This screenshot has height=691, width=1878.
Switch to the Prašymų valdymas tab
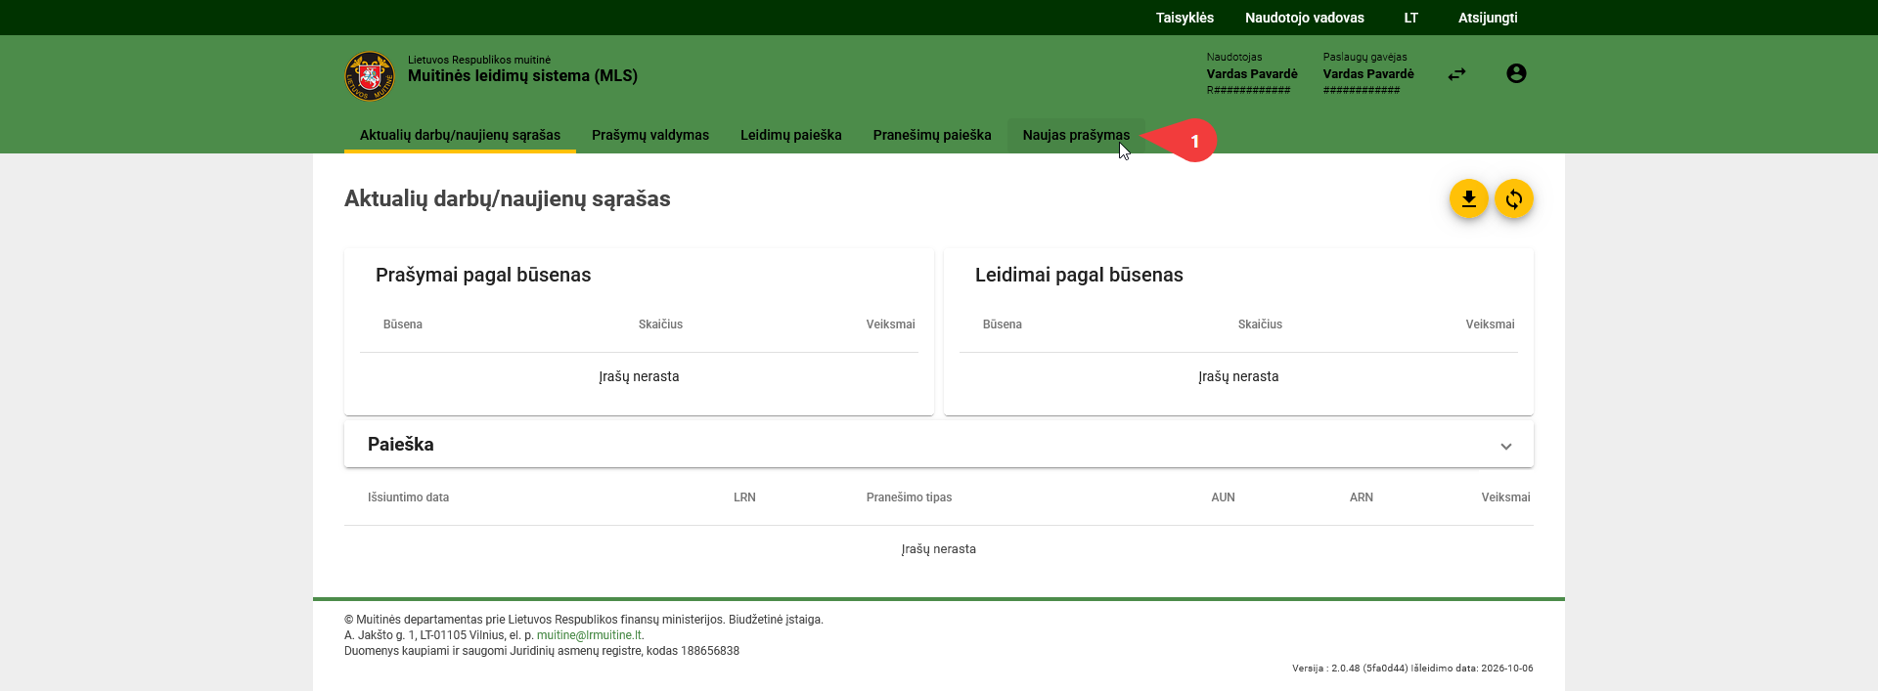[650, 135]
